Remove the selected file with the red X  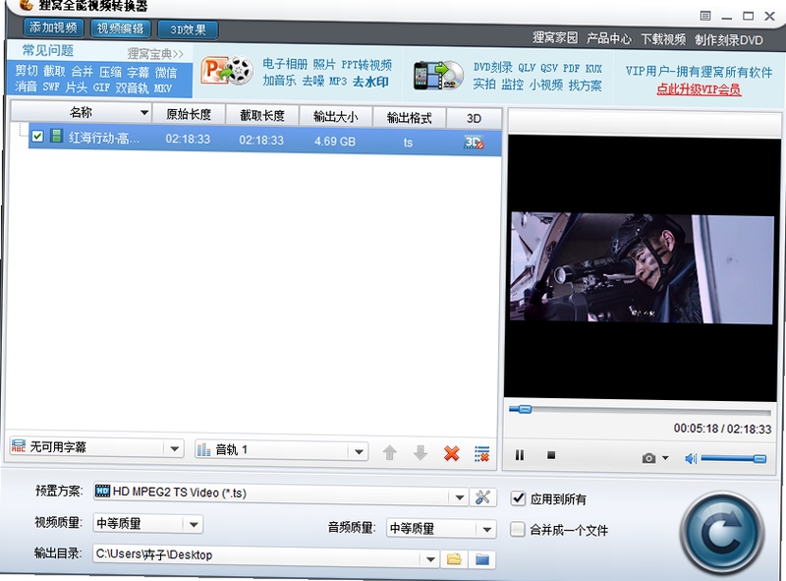tap(451, 453)
